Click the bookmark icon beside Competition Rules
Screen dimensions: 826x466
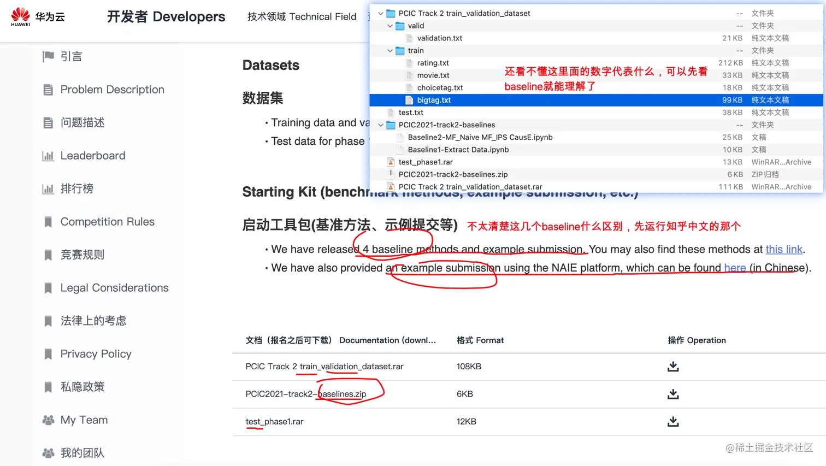[x=48, y=222]
